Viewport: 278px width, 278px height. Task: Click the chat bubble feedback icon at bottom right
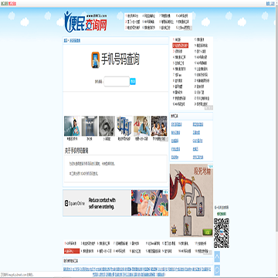point(217,270)
